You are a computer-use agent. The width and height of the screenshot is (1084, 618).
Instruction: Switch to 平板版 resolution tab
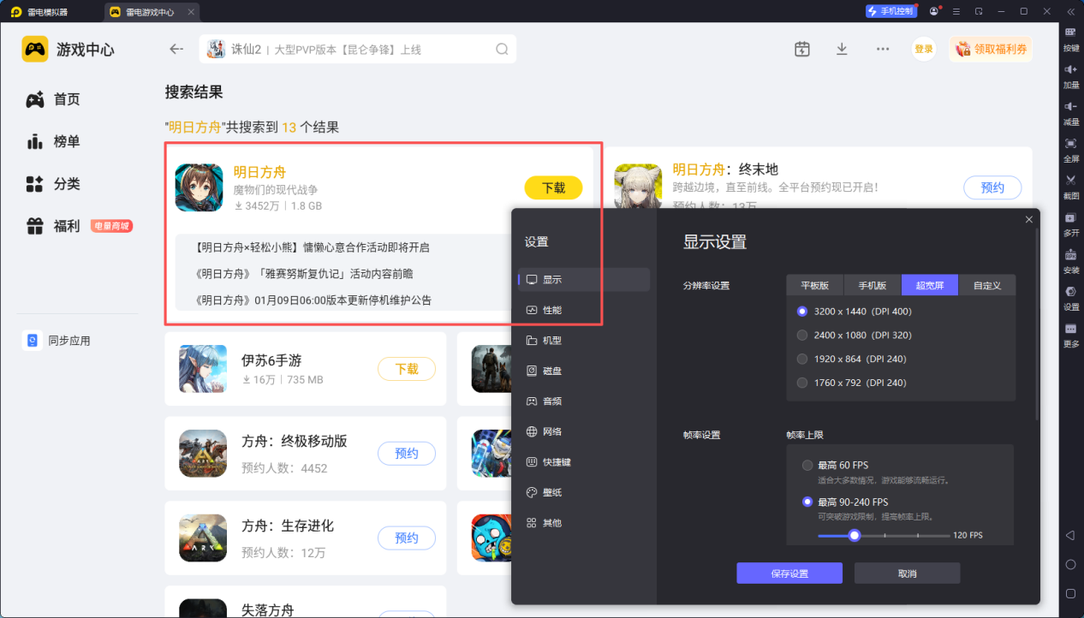[815, 285]
